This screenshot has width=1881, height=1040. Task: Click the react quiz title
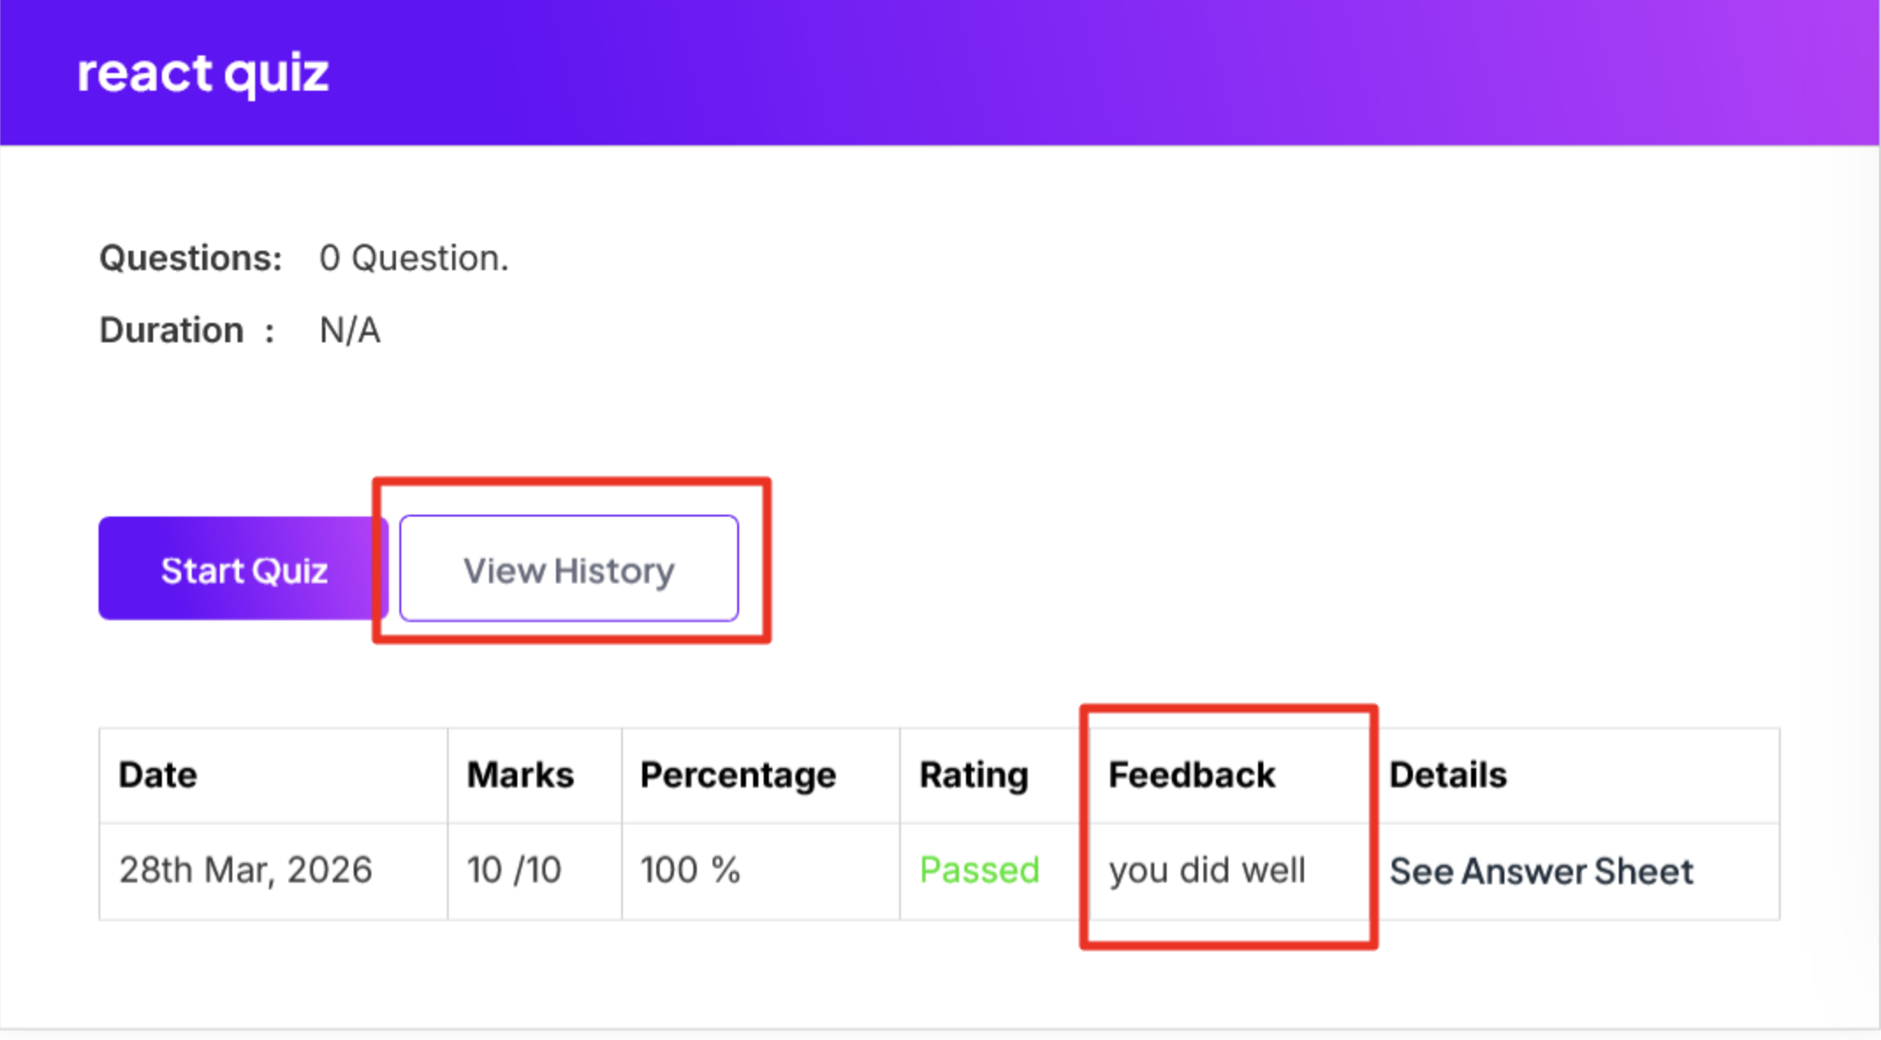pyautogui.click(x=203, y=72)
